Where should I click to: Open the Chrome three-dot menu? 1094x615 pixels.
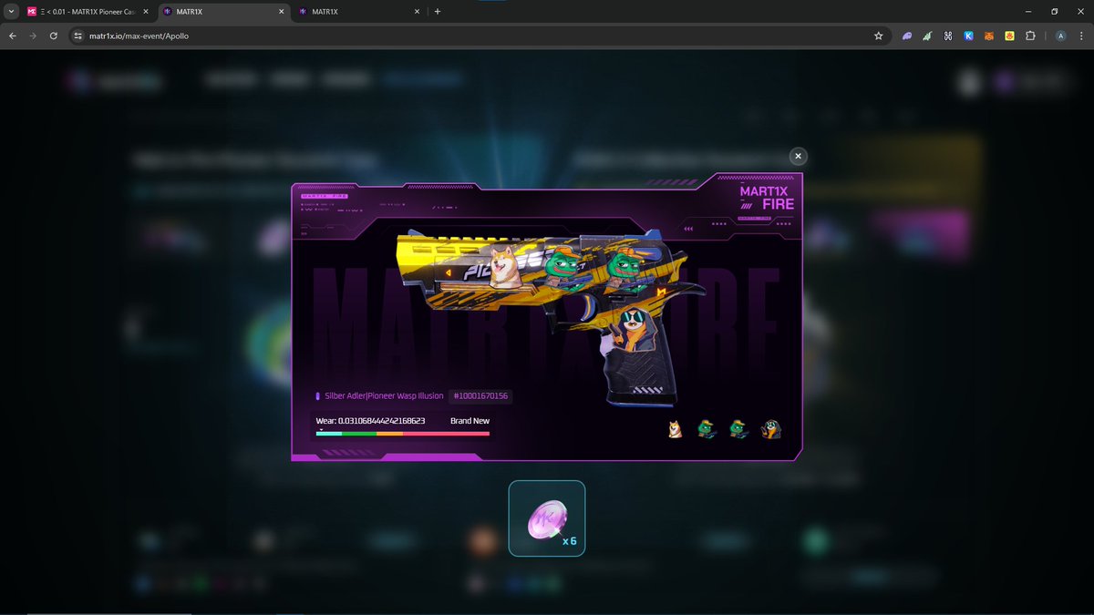(x=1081, y=36)
